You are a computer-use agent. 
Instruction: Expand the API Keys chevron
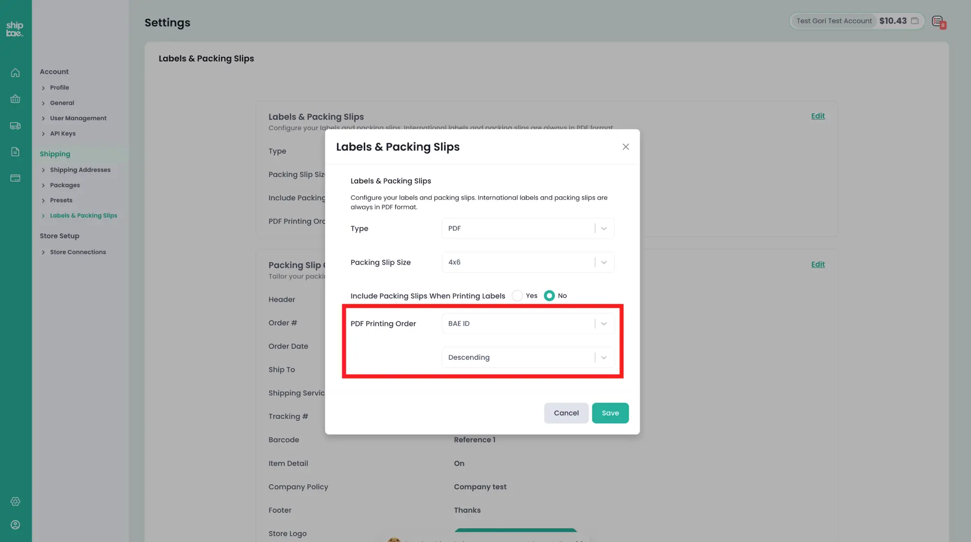(x=43, y=134)
